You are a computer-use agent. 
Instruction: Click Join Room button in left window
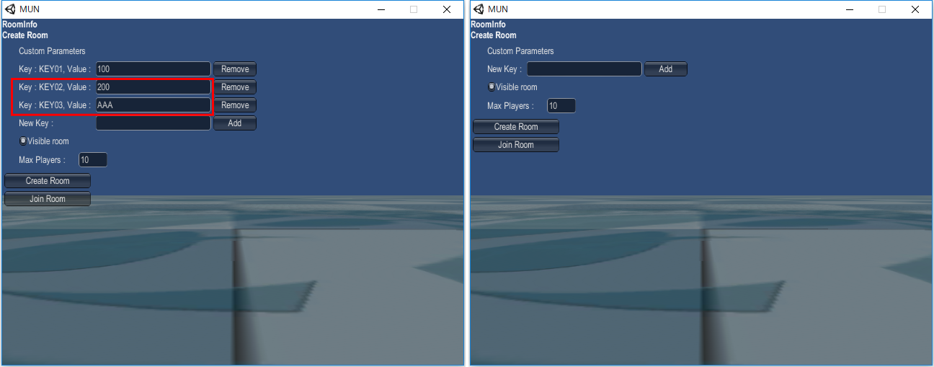coord(48,199)
